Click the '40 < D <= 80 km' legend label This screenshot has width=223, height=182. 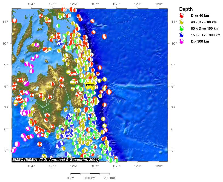[x=204, y=22]
